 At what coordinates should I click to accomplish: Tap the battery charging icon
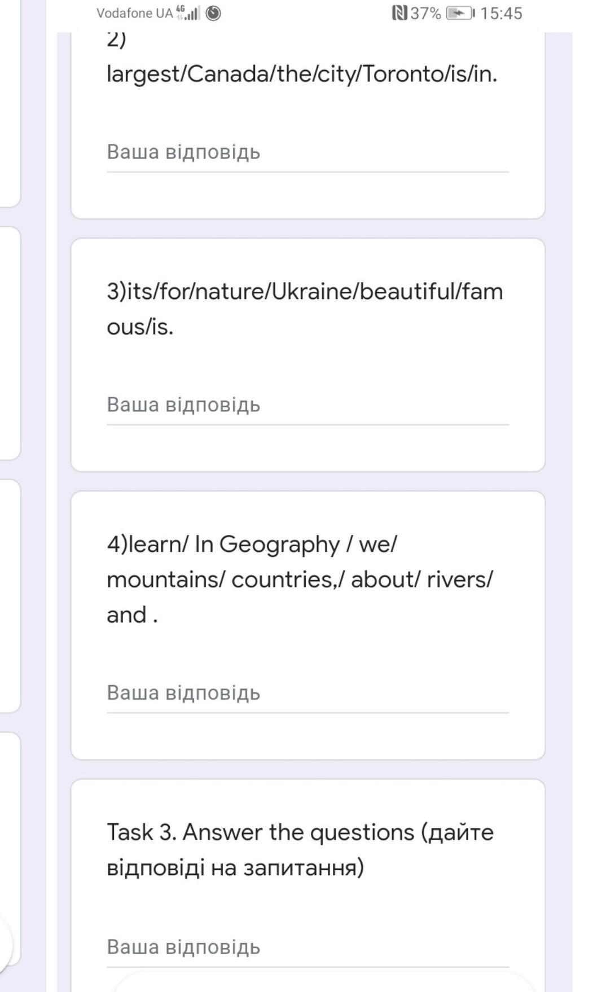460,13
